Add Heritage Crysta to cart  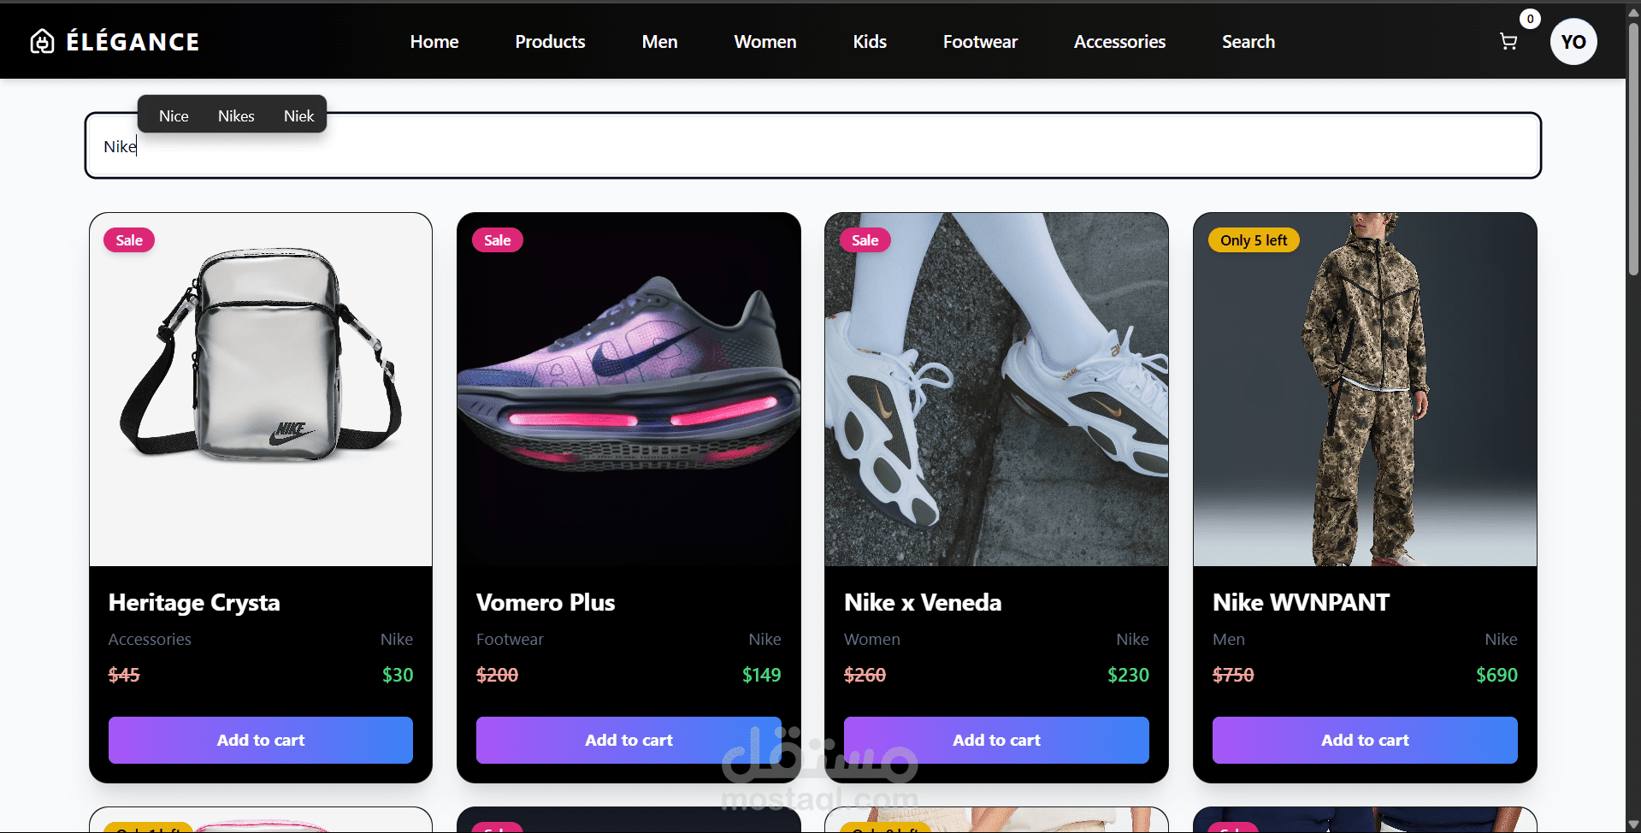pos(261,740)
